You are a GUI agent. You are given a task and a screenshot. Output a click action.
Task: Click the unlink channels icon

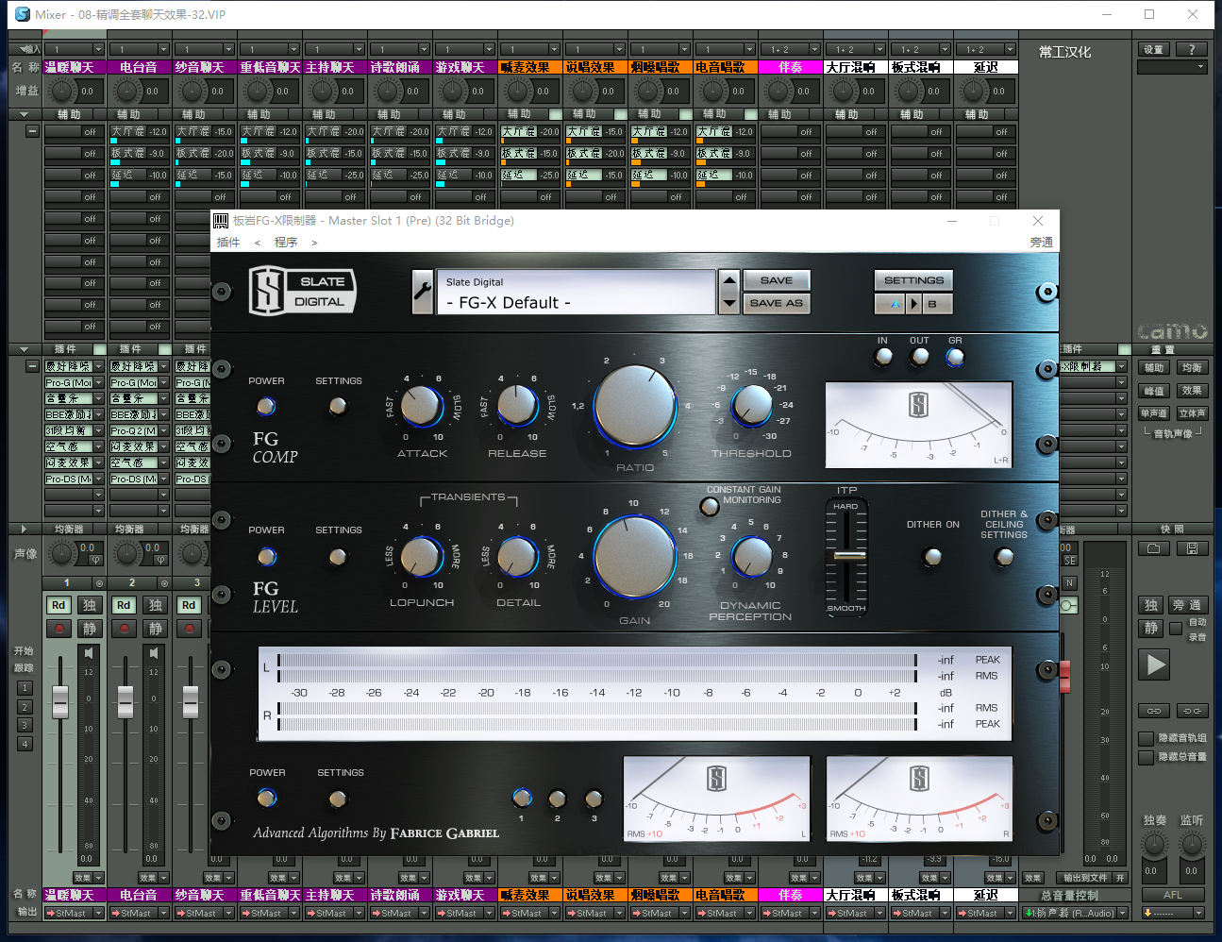point(1192,711)
